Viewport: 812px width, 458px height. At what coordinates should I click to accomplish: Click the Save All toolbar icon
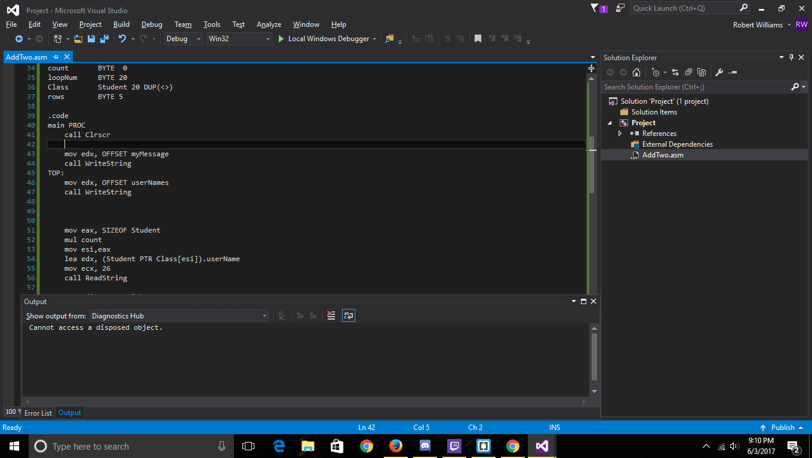click(x=104, y=39)
